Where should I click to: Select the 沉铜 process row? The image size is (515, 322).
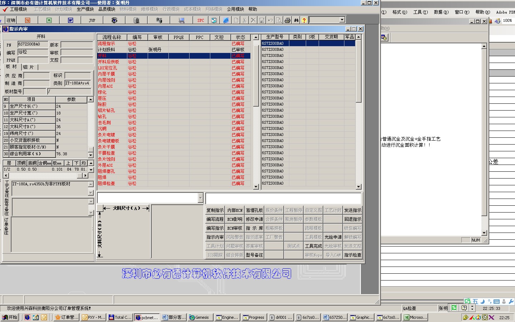pyautogui.click(x=175, y=128)
